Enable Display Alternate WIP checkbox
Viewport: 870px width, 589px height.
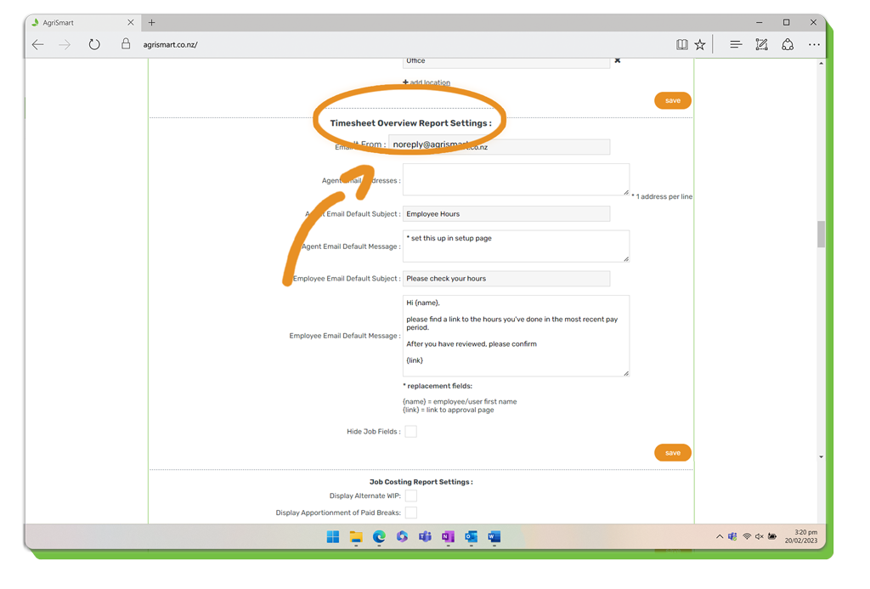click(x=411, y=496)
